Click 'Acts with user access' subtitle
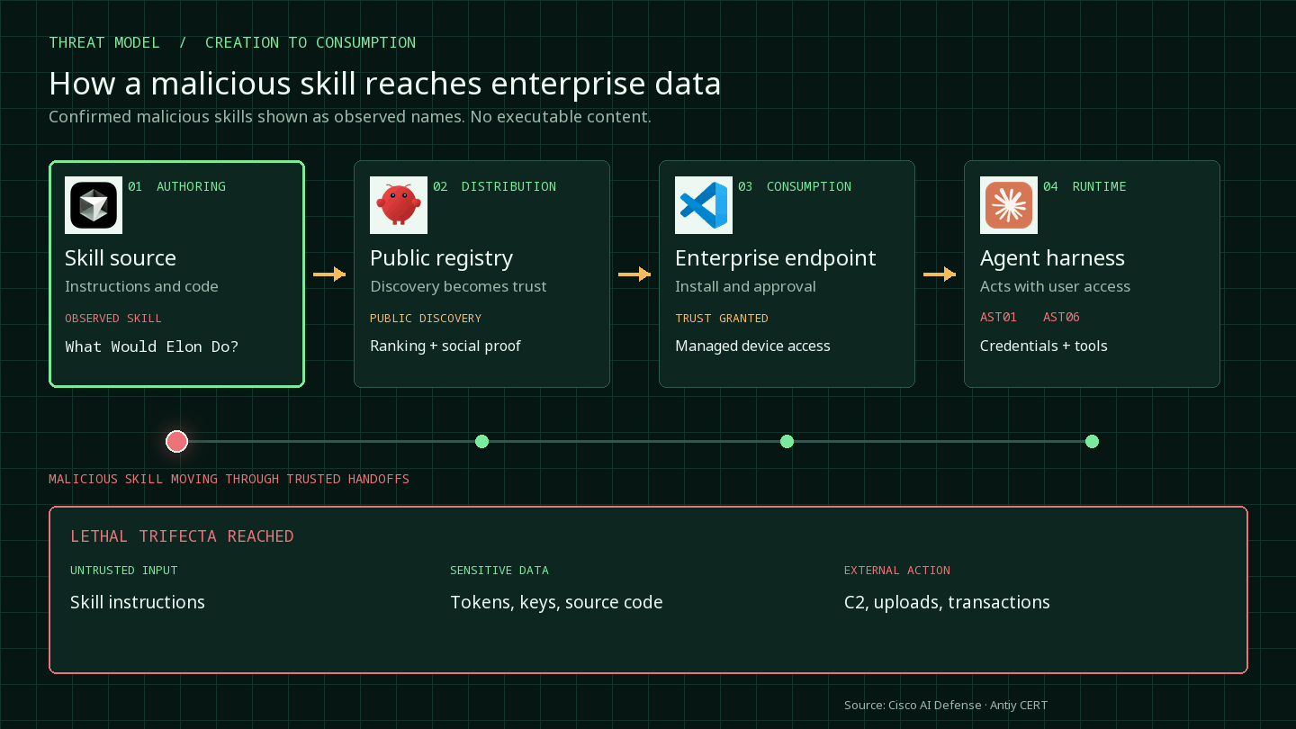This screenshot has width=1296, height=729. [1055, 286]
